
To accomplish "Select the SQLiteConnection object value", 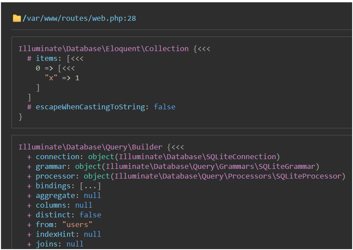I will [184, 157].
